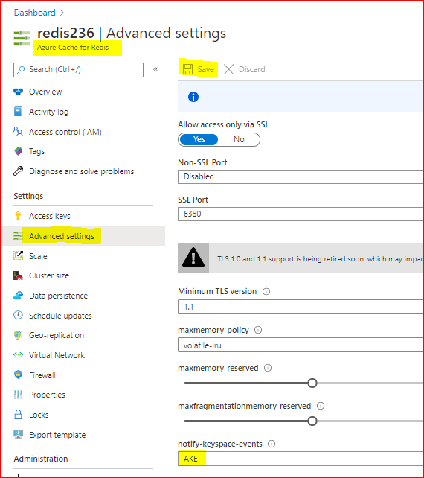Viewport: 424px width, 478px height.
Task: Click the Data persistence cloud icon
Action: 19,296
